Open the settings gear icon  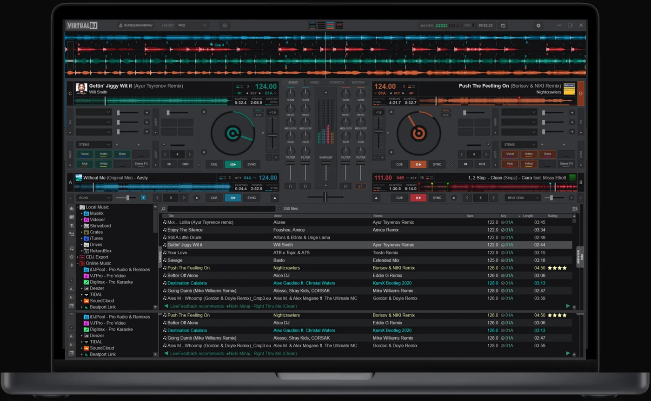pos(538,26)
